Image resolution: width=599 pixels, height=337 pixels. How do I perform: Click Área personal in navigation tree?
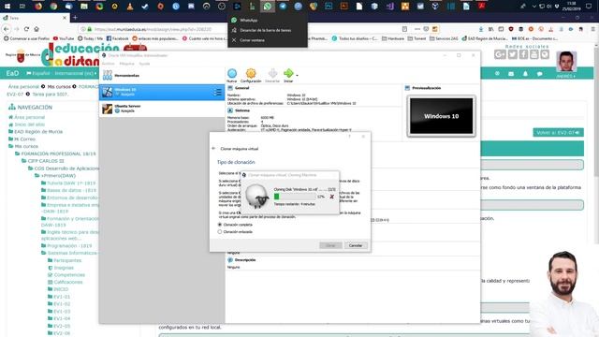[29, 117]
